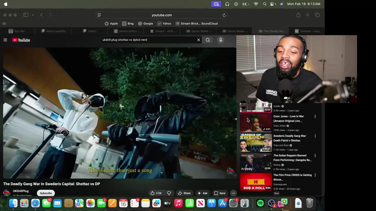Start voice search with the microphone
This screenshot has height=211, width=376.
click(221, 40)
